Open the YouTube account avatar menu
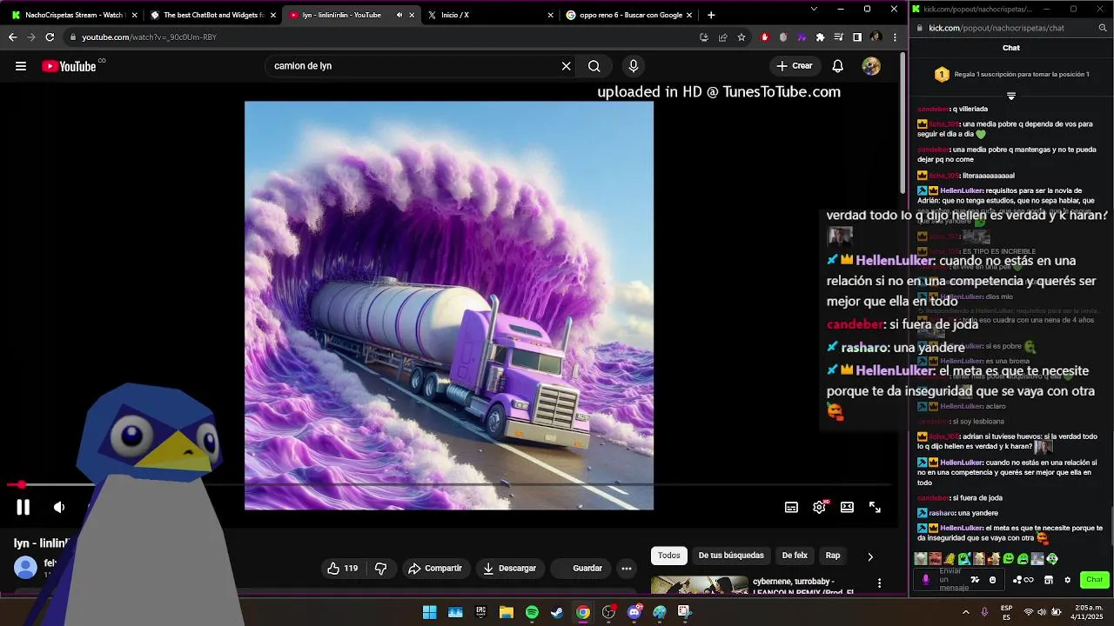This screenshot has height=626, width=1114. 871,66
